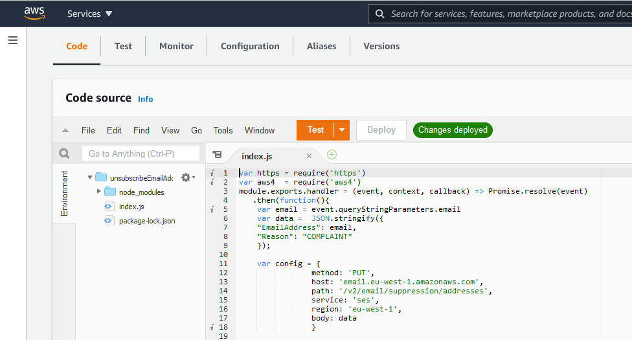Open the hamburger navigation menu
The width and height of the screenshot is (632, 340).
[x=13, y=40]
